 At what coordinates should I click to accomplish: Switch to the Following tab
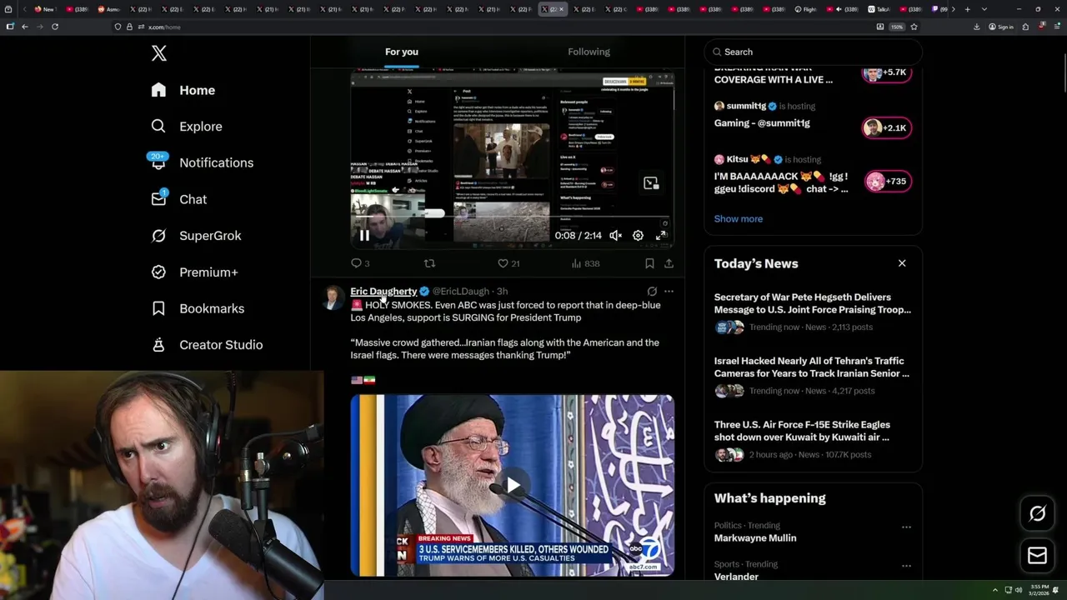(x=589, y=52)
